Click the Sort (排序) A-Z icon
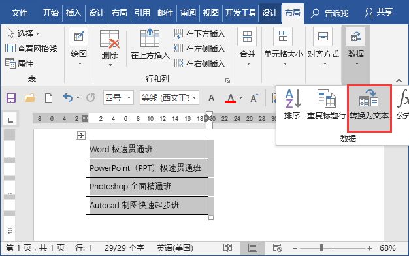This screenshot has height=256, width=409. [x=293, y=99]
